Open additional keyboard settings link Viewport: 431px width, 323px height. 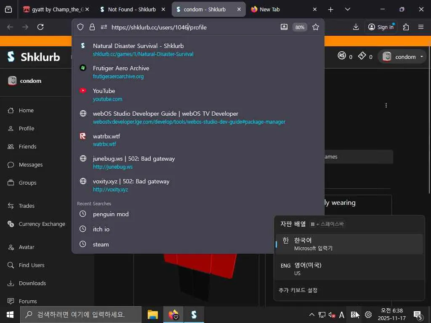[298, 290]
